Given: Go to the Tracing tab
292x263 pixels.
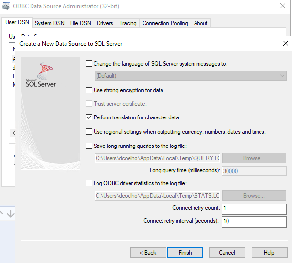Looking at the screenshot, I should tap(128, 23).
